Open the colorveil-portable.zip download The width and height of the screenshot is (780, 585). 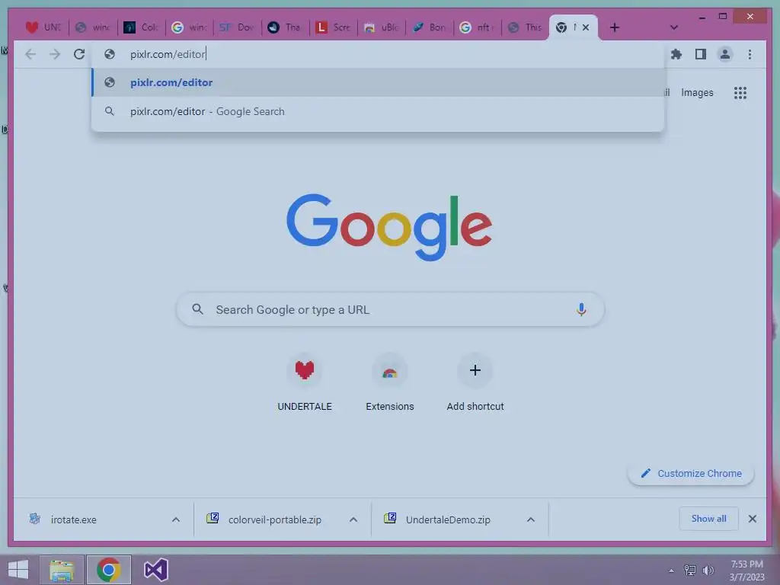click(x=274, y=519)
